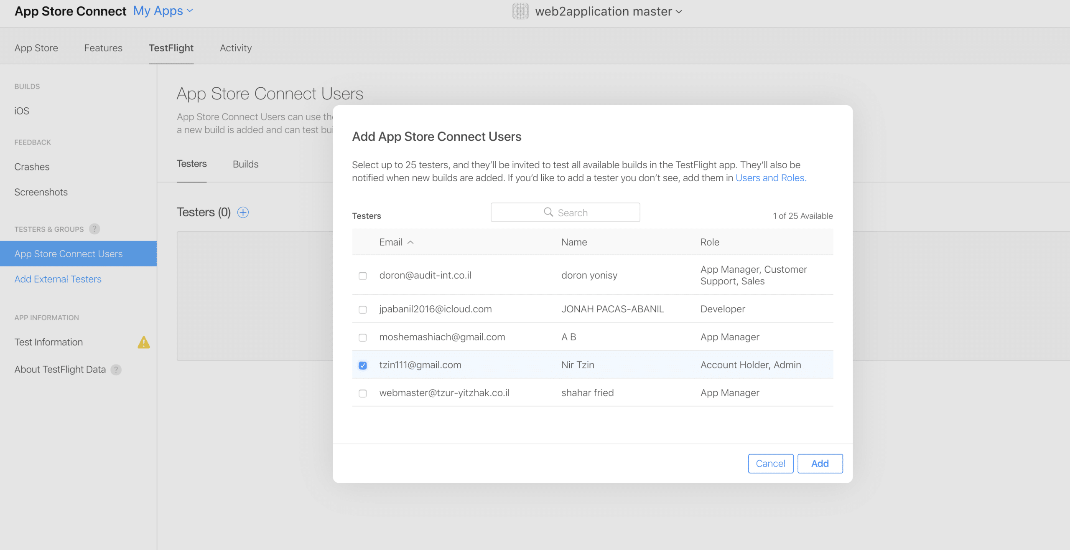The height and width of the screenshot is (550, 1070).
Task: Expand the web2application master app menu
Action: pyautogui.click(x=608, y=11)
